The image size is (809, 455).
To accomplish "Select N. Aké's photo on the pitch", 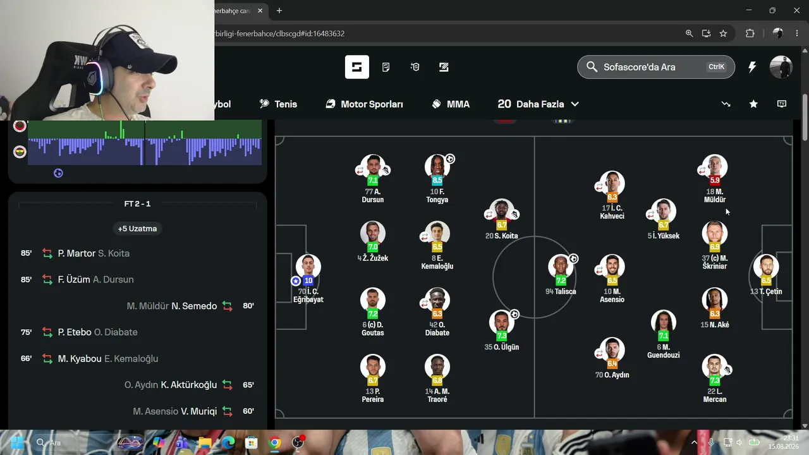I will tap(715, 300).
